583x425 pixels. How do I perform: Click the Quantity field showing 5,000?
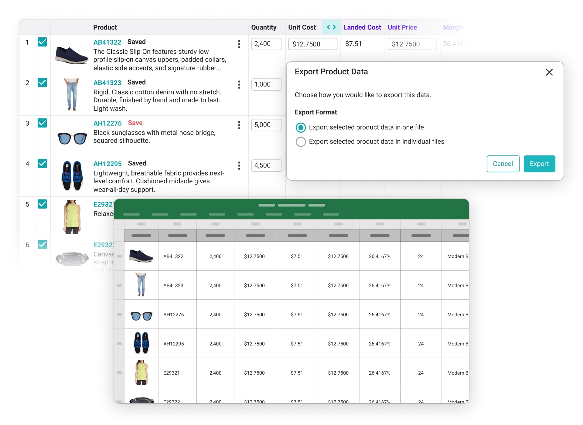(266, 125)
